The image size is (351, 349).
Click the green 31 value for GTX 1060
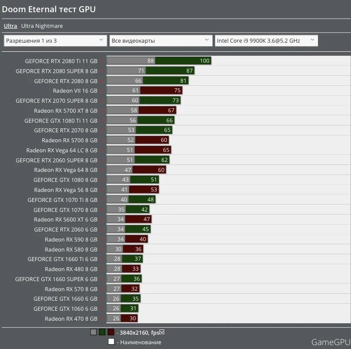(x=133, y=309)
